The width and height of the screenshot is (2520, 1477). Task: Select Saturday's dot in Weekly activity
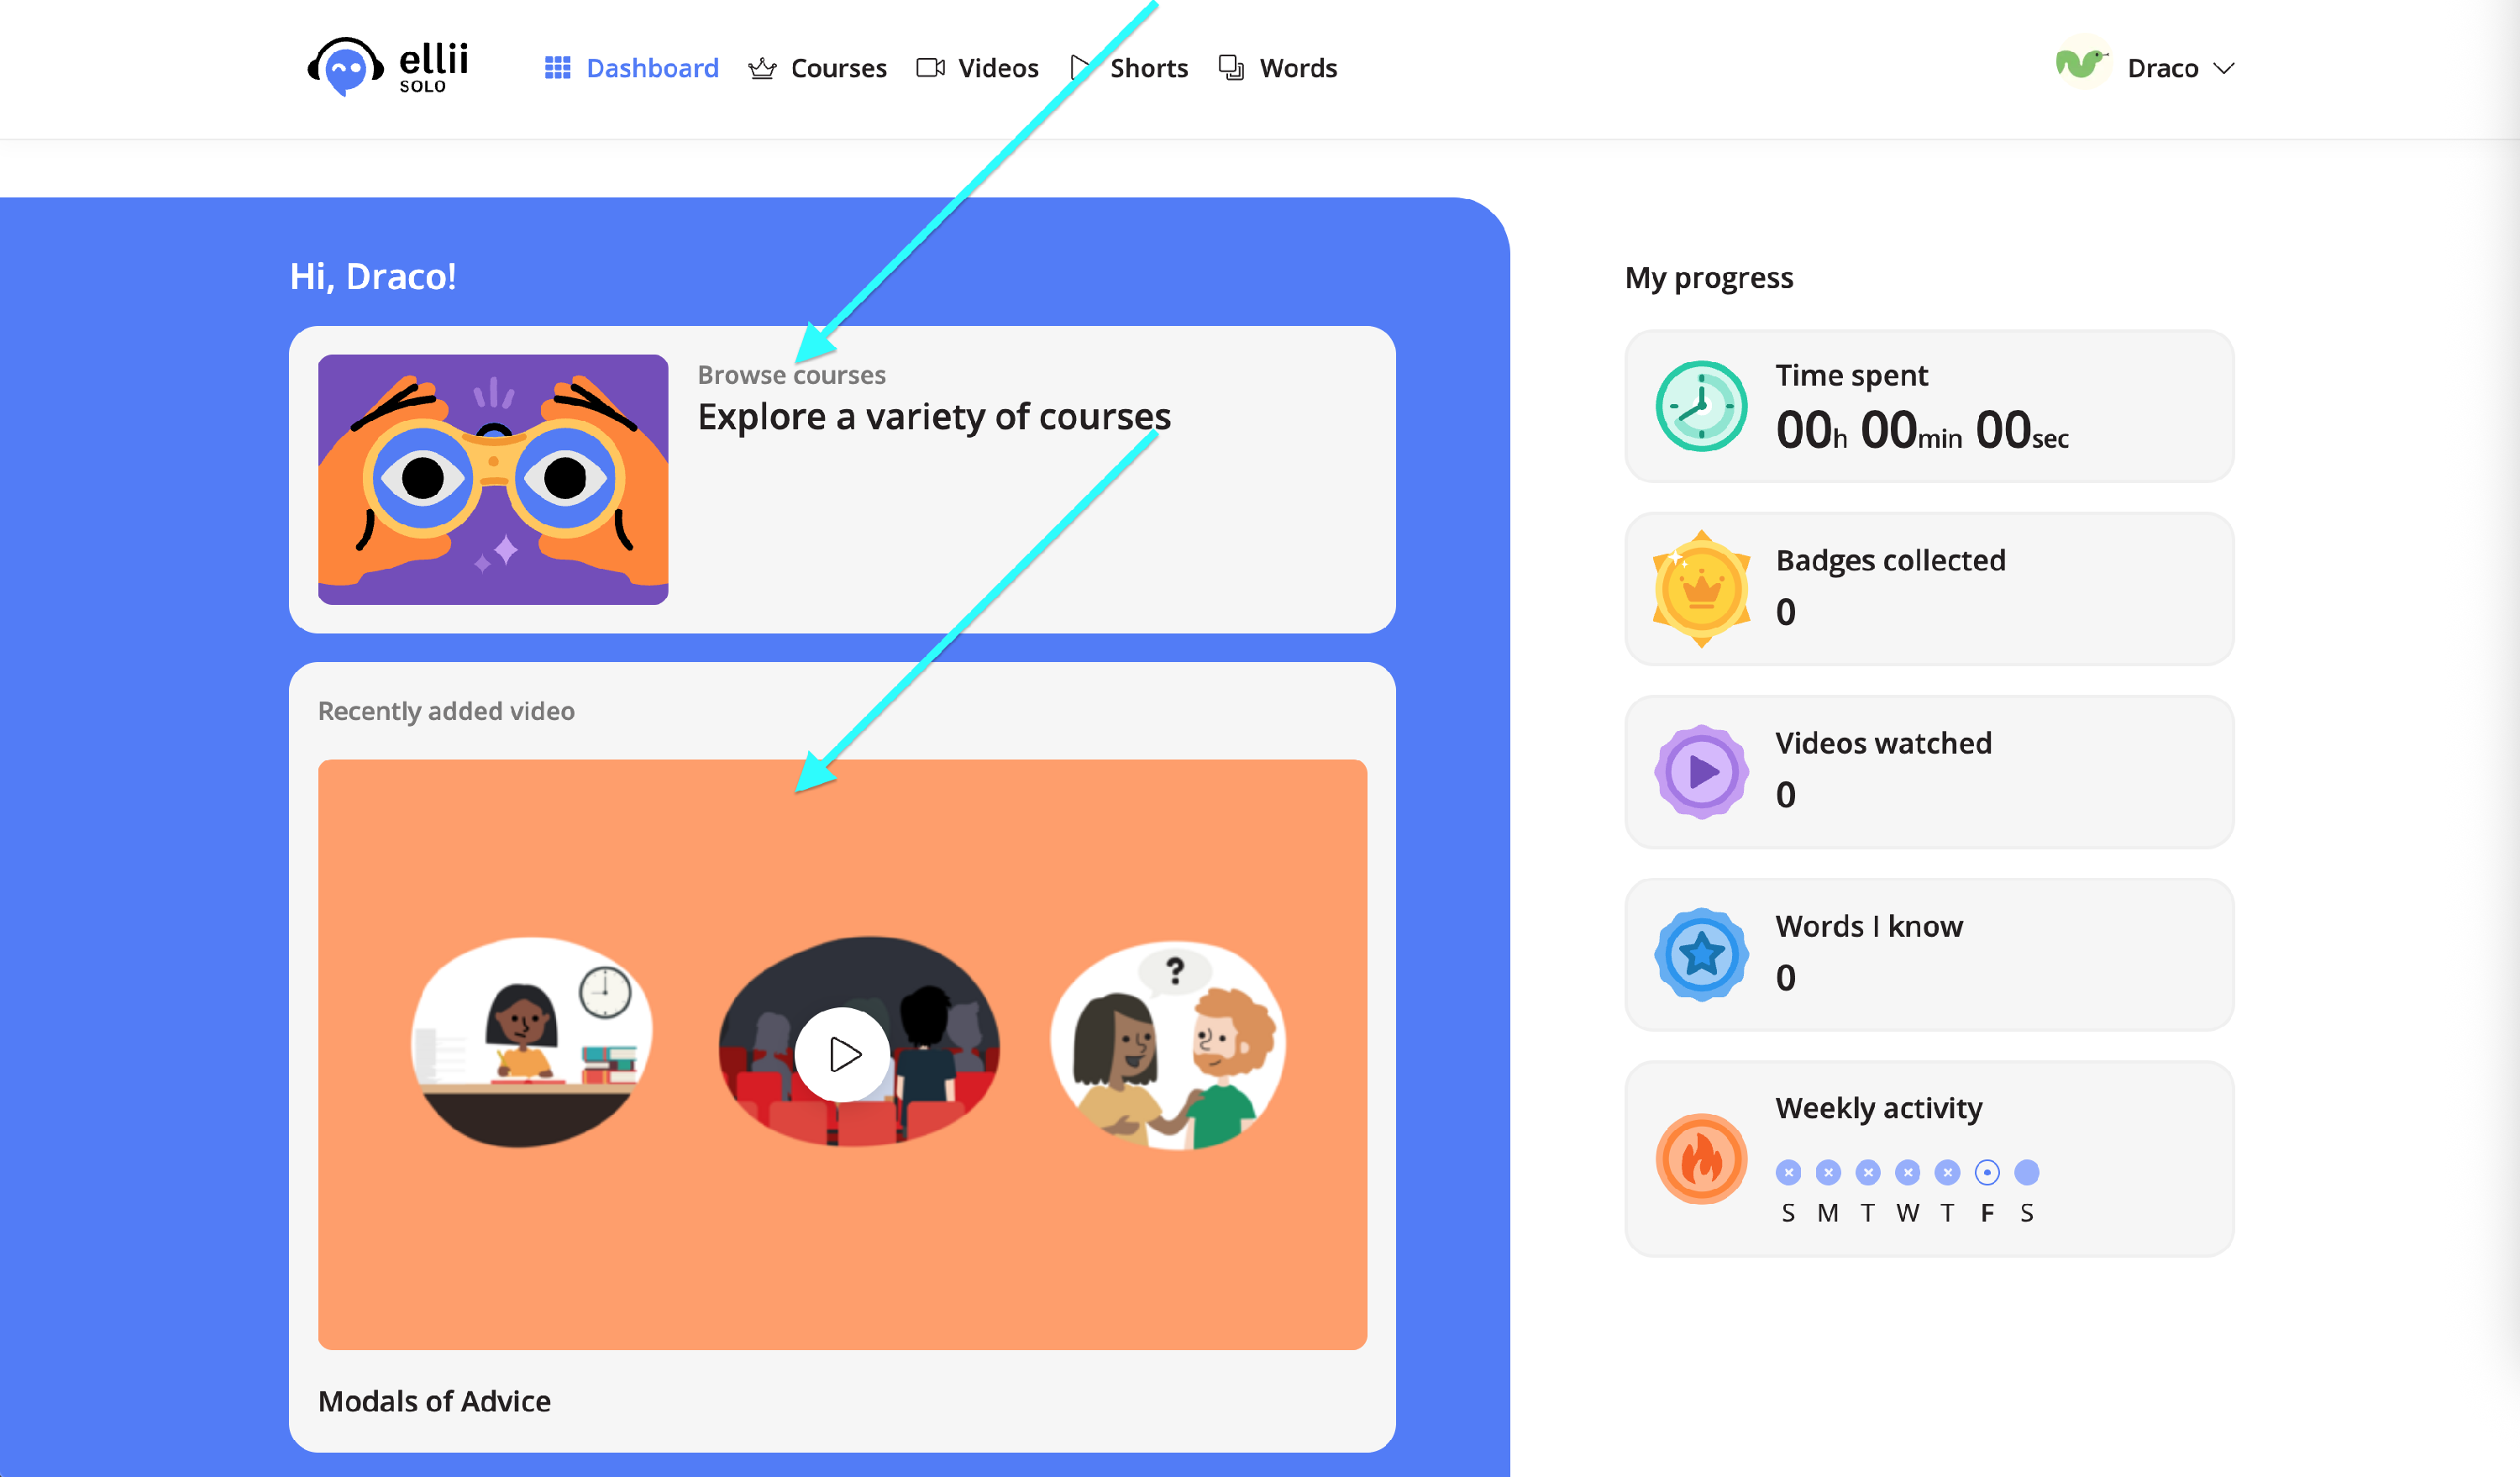[2026, 1172]
